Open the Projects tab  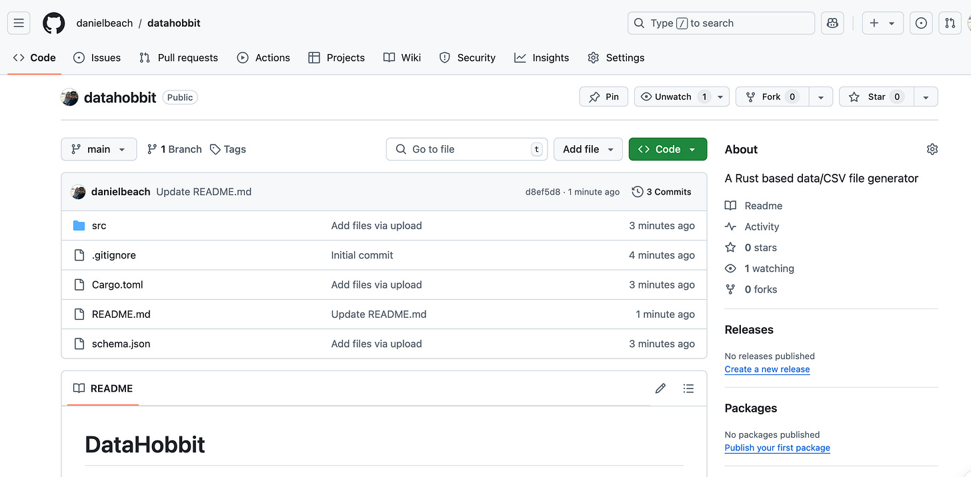click(337, 58)
